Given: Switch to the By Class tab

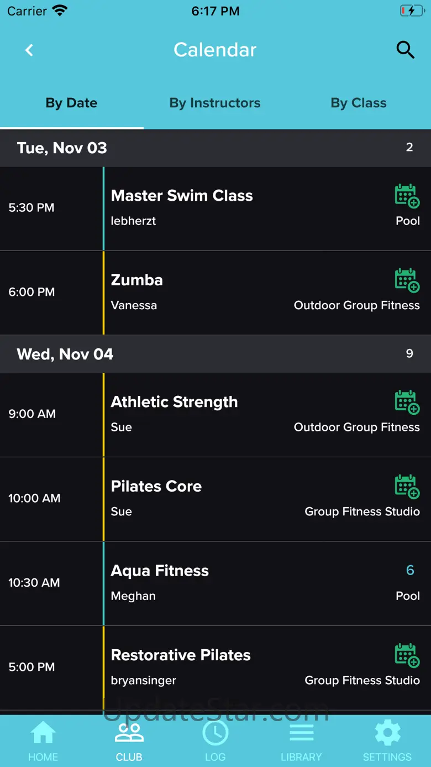Looking at the screenshot, I should 358,103.
